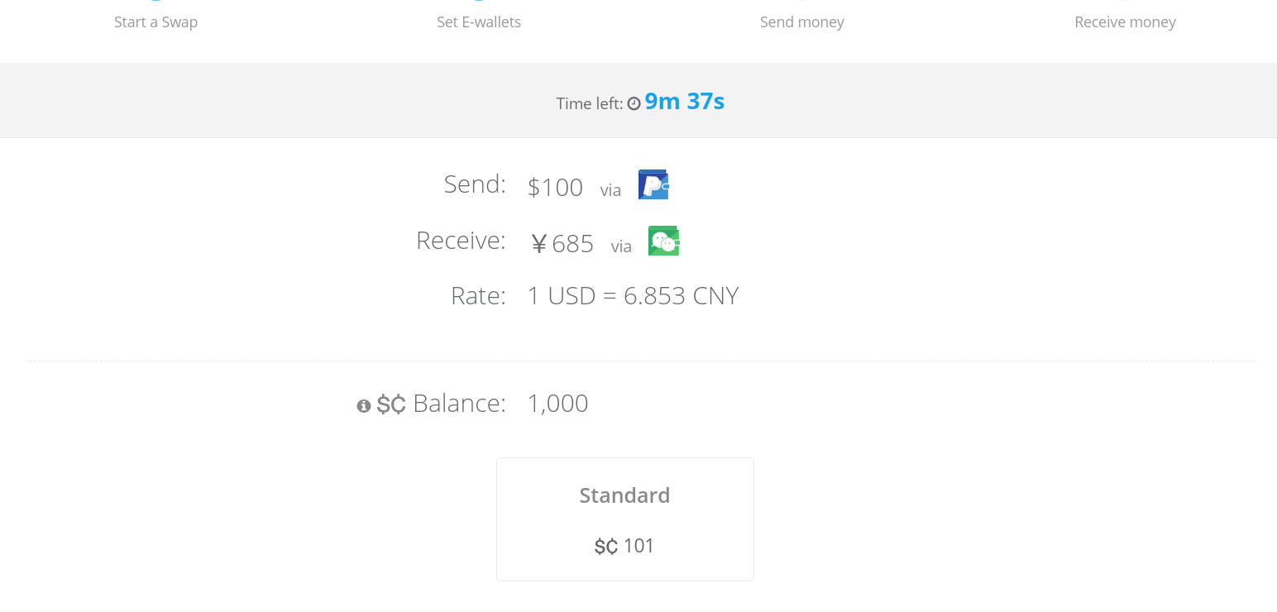Click the ¥685 receive amount
Image resolution: width=1277 pixels, height=612 pixels.
click(x=562, y=244)
